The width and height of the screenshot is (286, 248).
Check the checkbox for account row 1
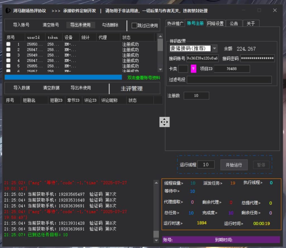[x=9, y=44]
